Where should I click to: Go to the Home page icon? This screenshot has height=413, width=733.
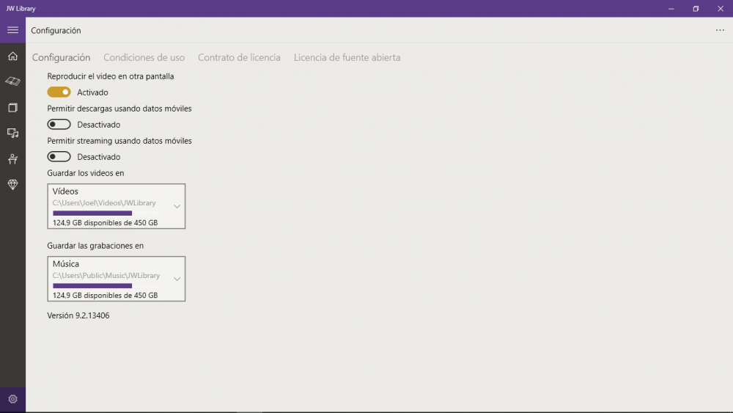click(12, 56)
